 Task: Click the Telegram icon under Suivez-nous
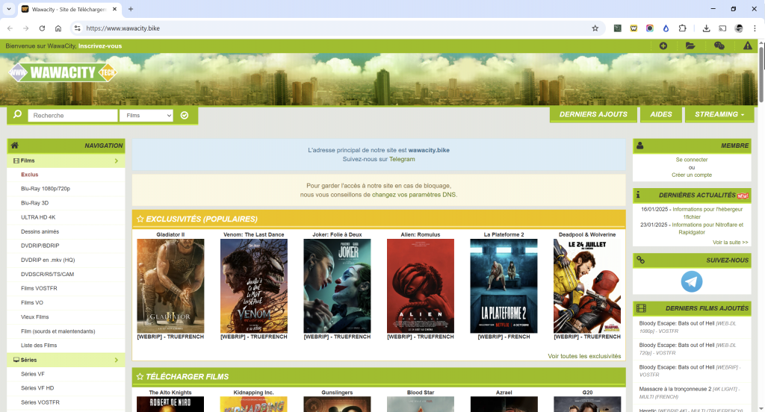tap(692, 281)
